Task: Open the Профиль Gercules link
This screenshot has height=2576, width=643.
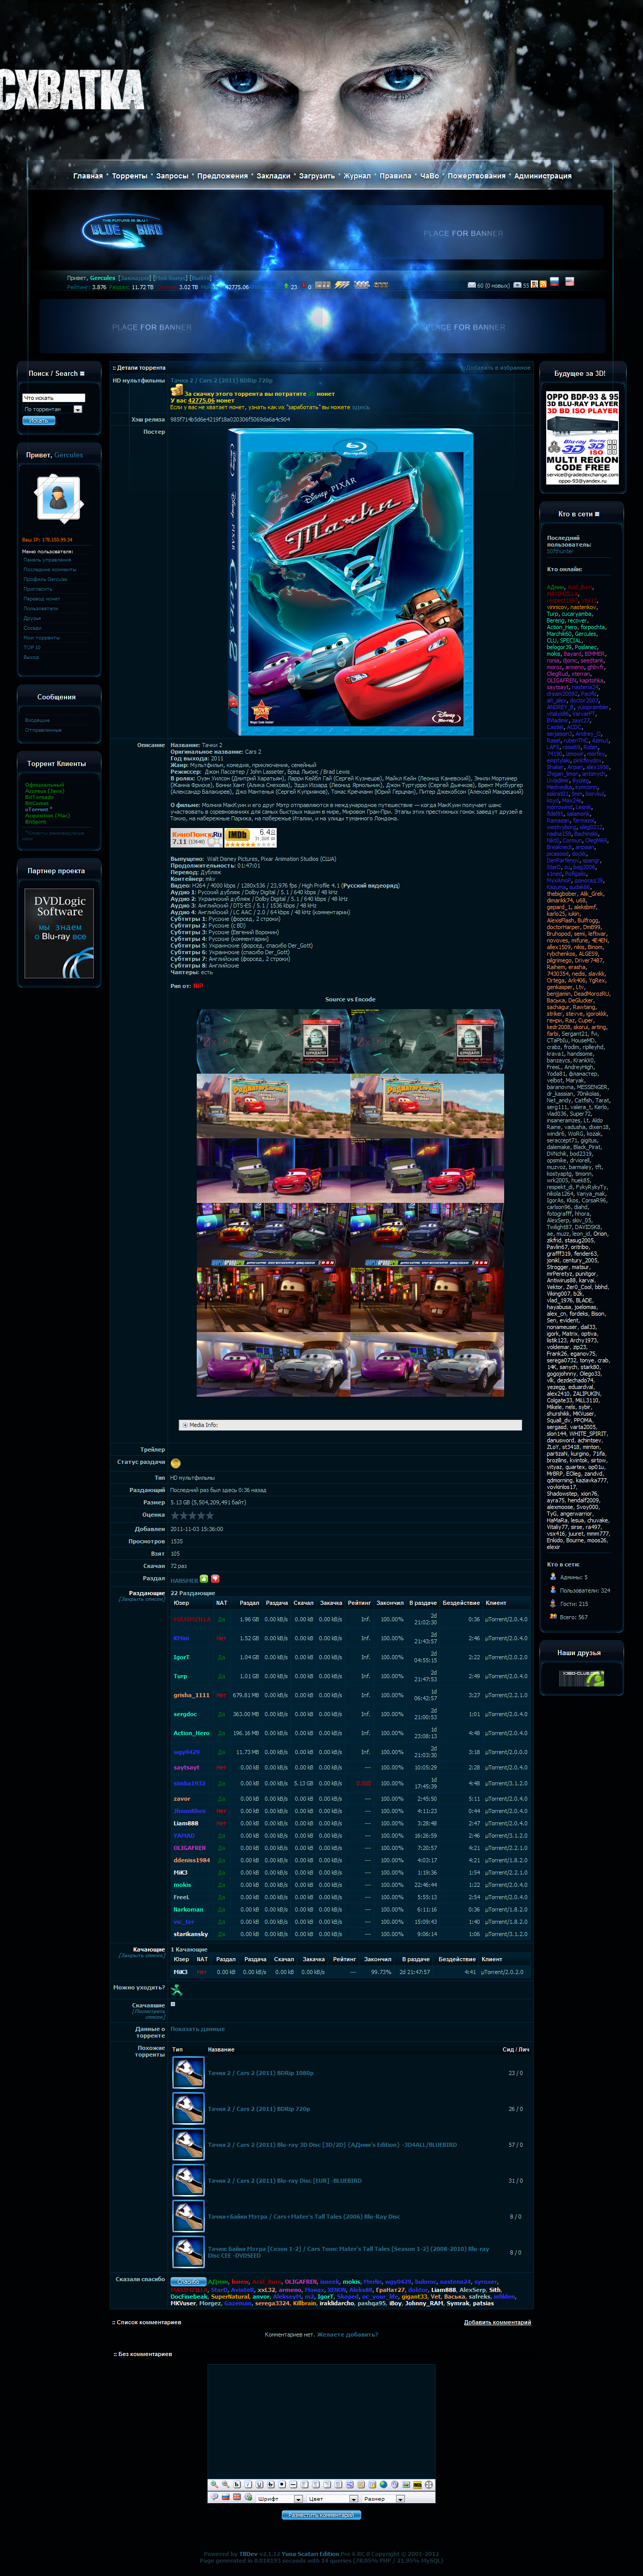Action: coord(45,579)
